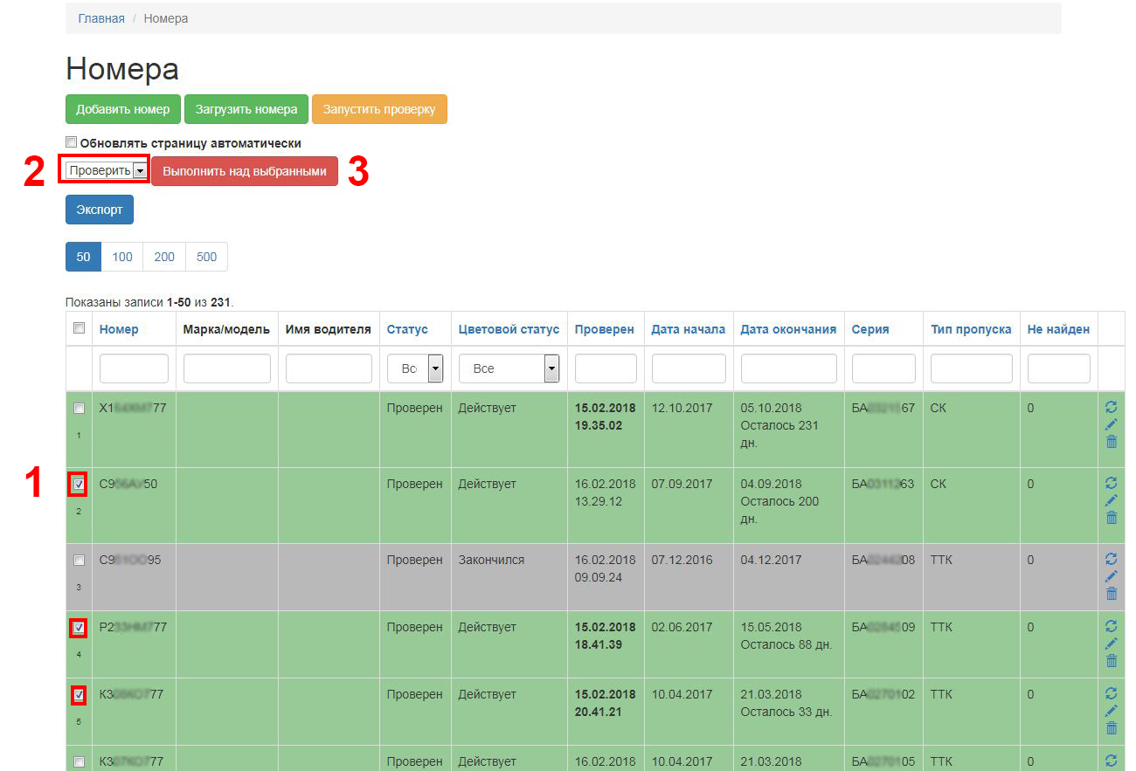The image size is (1136, 771).
Task: Sort table by 'Проверен' column
Action: tap(605, 329)
